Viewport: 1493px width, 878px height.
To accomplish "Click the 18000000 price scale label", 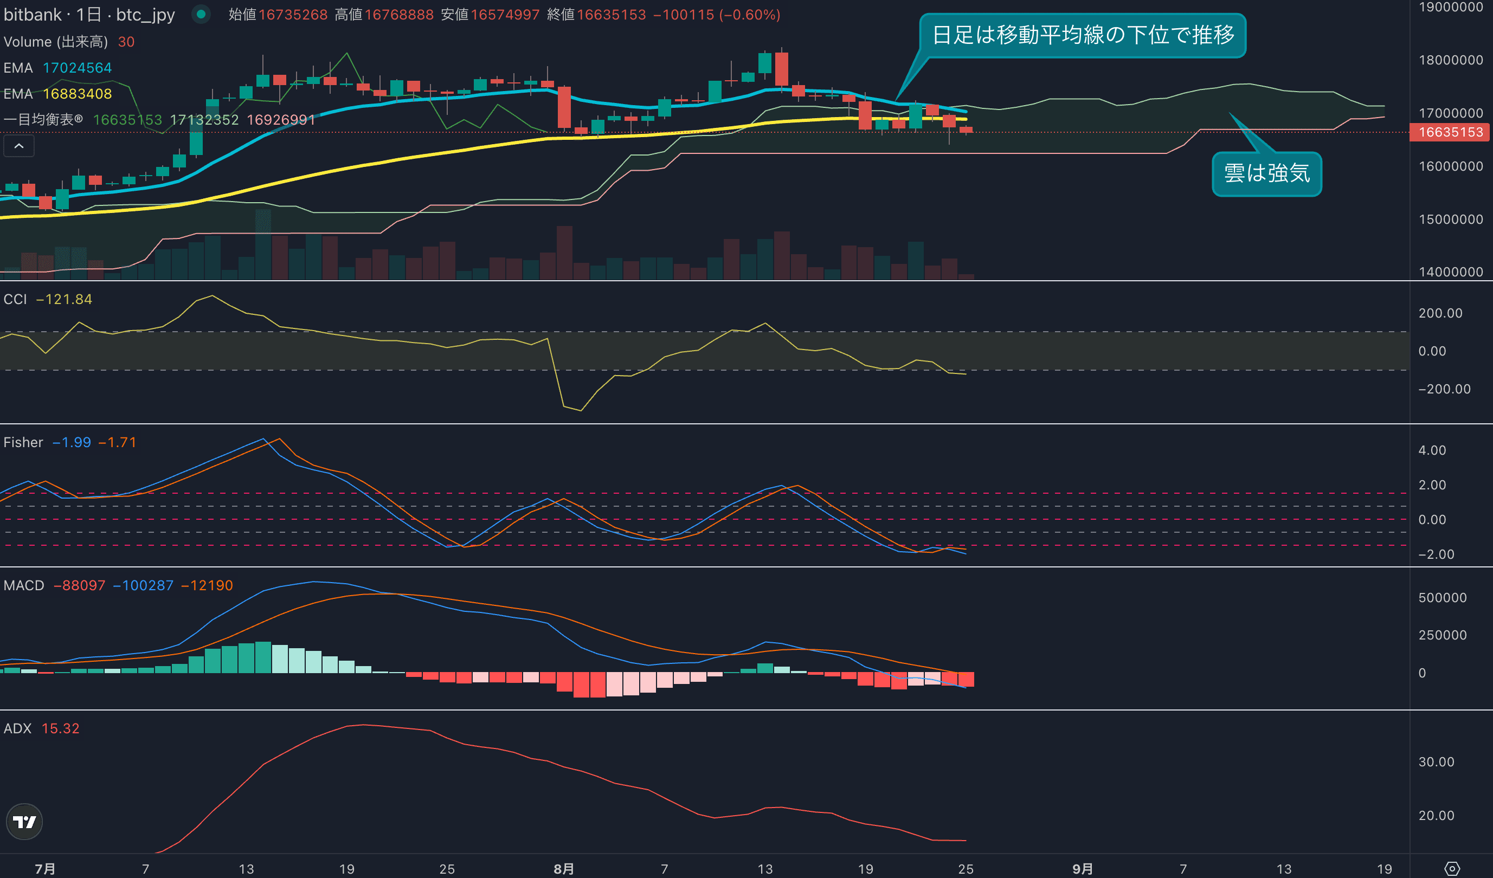I will coord(1450,60).
